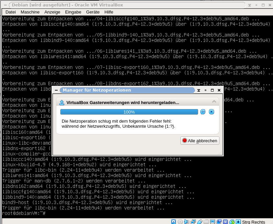The width and height of the screenshot is (273, 224).
Task: Open the Datei menu
Action: pyautogui.click(x=11, y=12)
